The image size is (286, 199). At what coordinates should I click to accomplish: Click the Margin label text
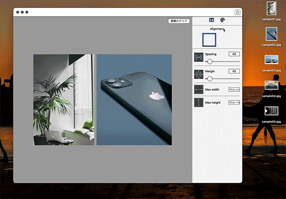[x=210, y=71]
